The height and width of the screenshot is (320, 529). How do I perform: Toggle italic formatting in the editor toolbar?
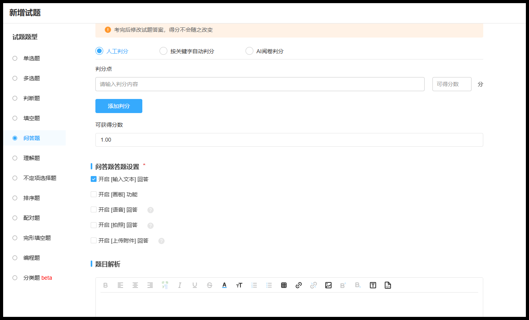tap(180, 285)
